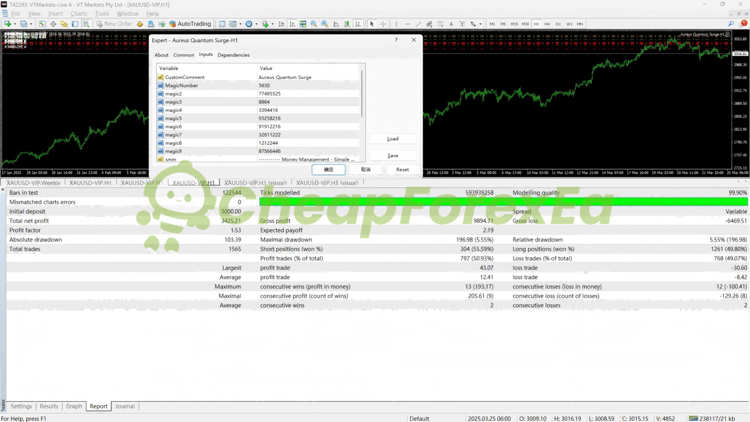Select the Horizontal Line drawing tool

tap(407, 24)
